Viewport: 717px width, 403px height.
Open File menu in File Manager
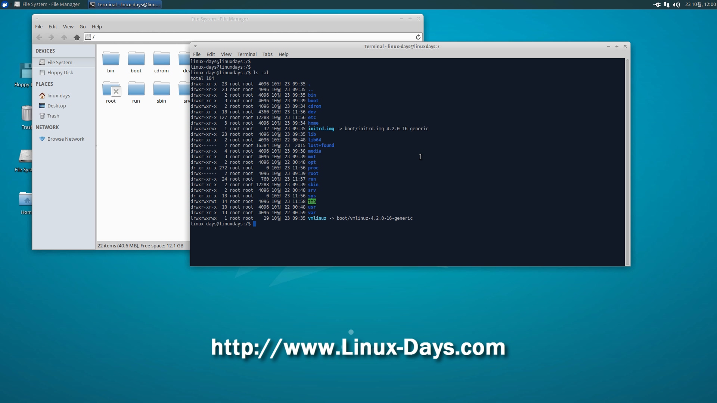[39, 26]
